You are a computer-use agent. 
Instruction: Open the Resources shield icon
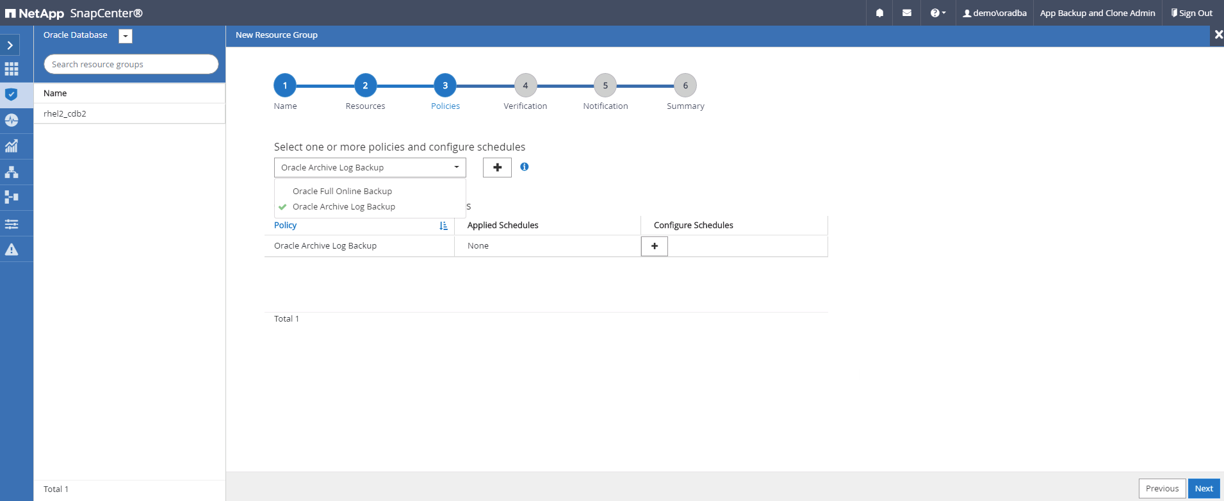click(x=12, y=95)
